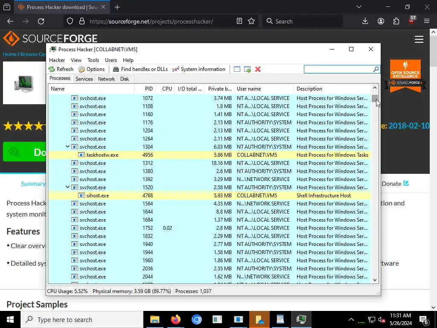Open Firefox application hamburger menu
This screenshot has width=437, height=328.
coord(427,21)
